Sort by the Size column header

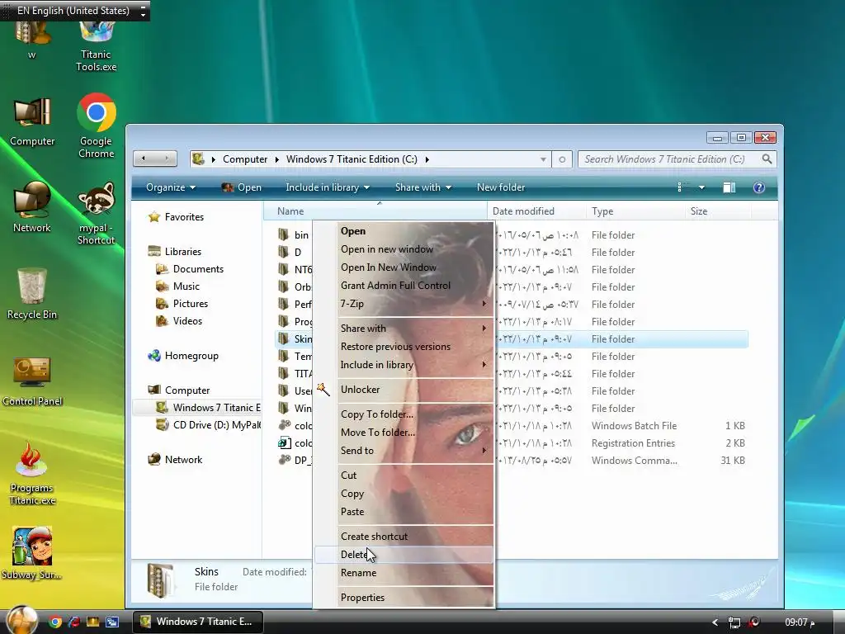tap(719, 211)
